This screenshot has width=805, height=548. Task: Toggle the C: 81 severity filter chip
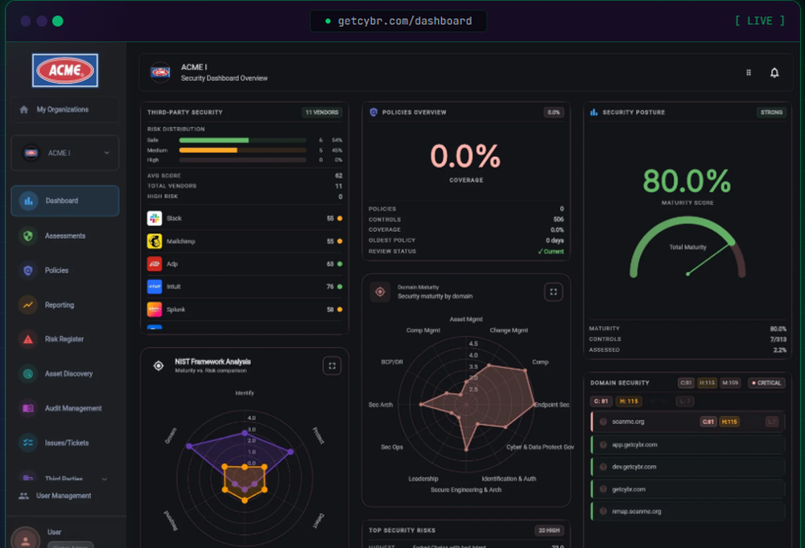[601, 402]
